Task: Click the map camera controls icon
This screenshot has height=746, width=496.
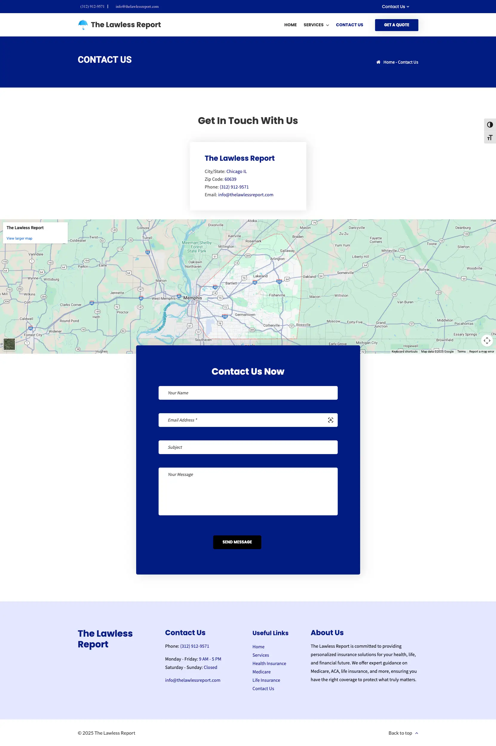Action: tap(487, 341)
